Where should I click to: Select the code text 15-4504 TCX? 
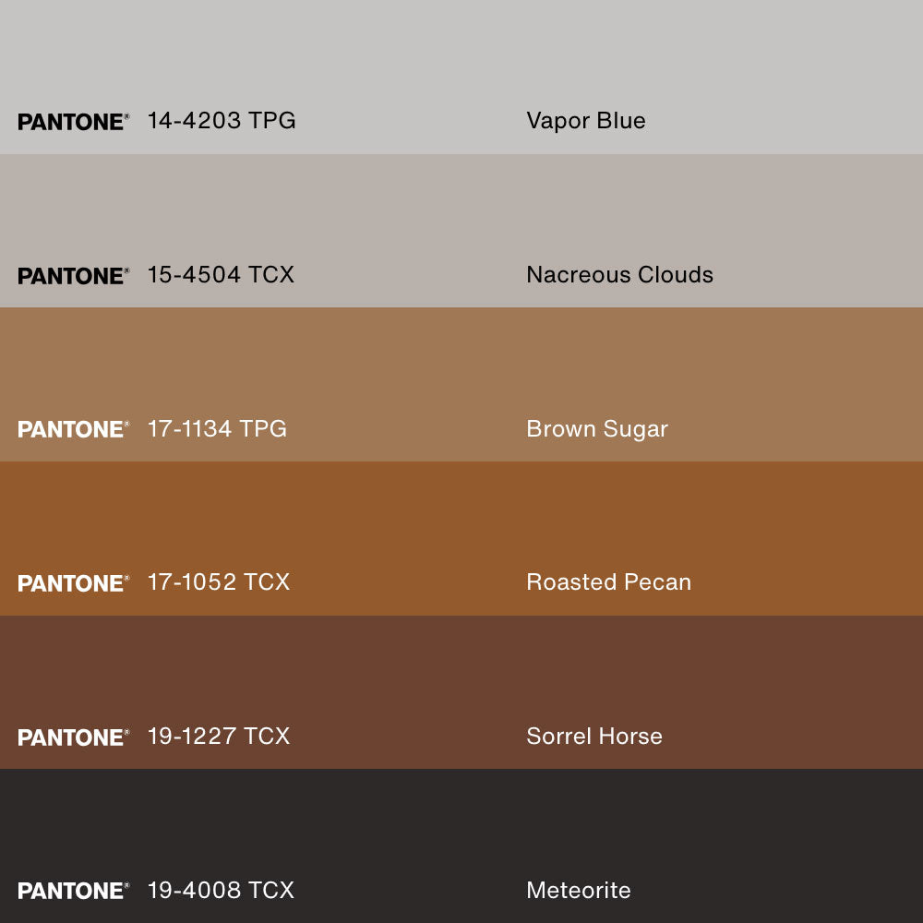pyautogui.click(x=221, y=275)
